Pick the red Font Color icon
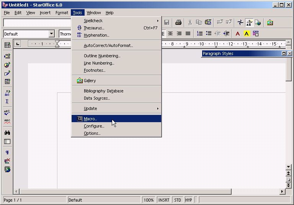The height and width of the screenshot is (205, 294). coord(238,34)
